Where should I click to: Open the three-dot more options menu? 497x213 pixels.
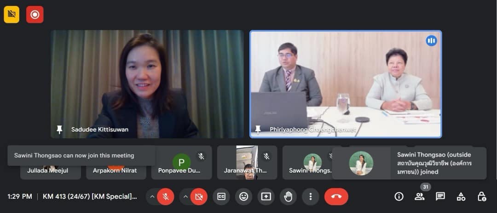pos(311,196)
